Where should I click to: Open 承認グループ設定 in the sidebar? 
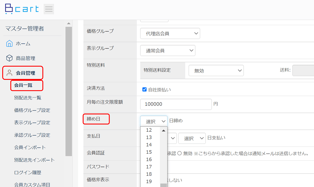pyautogui.click(x=32, y=135)
